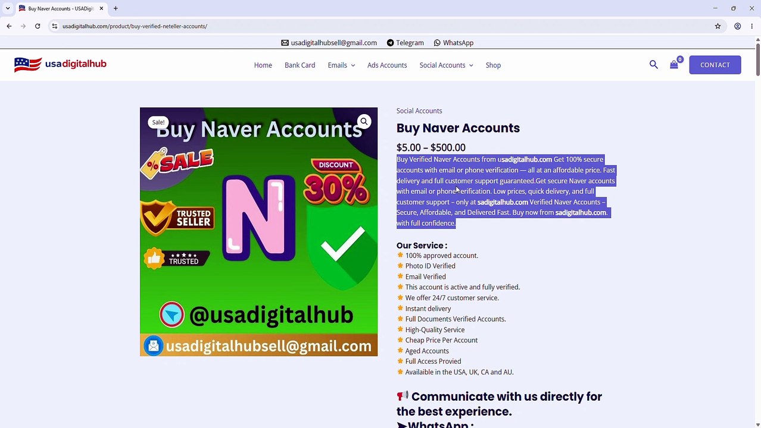The height and width of the screenshot is (428, 761).
Task: Click the email envelope icon in top bar
Action: [x=285, y=43]
